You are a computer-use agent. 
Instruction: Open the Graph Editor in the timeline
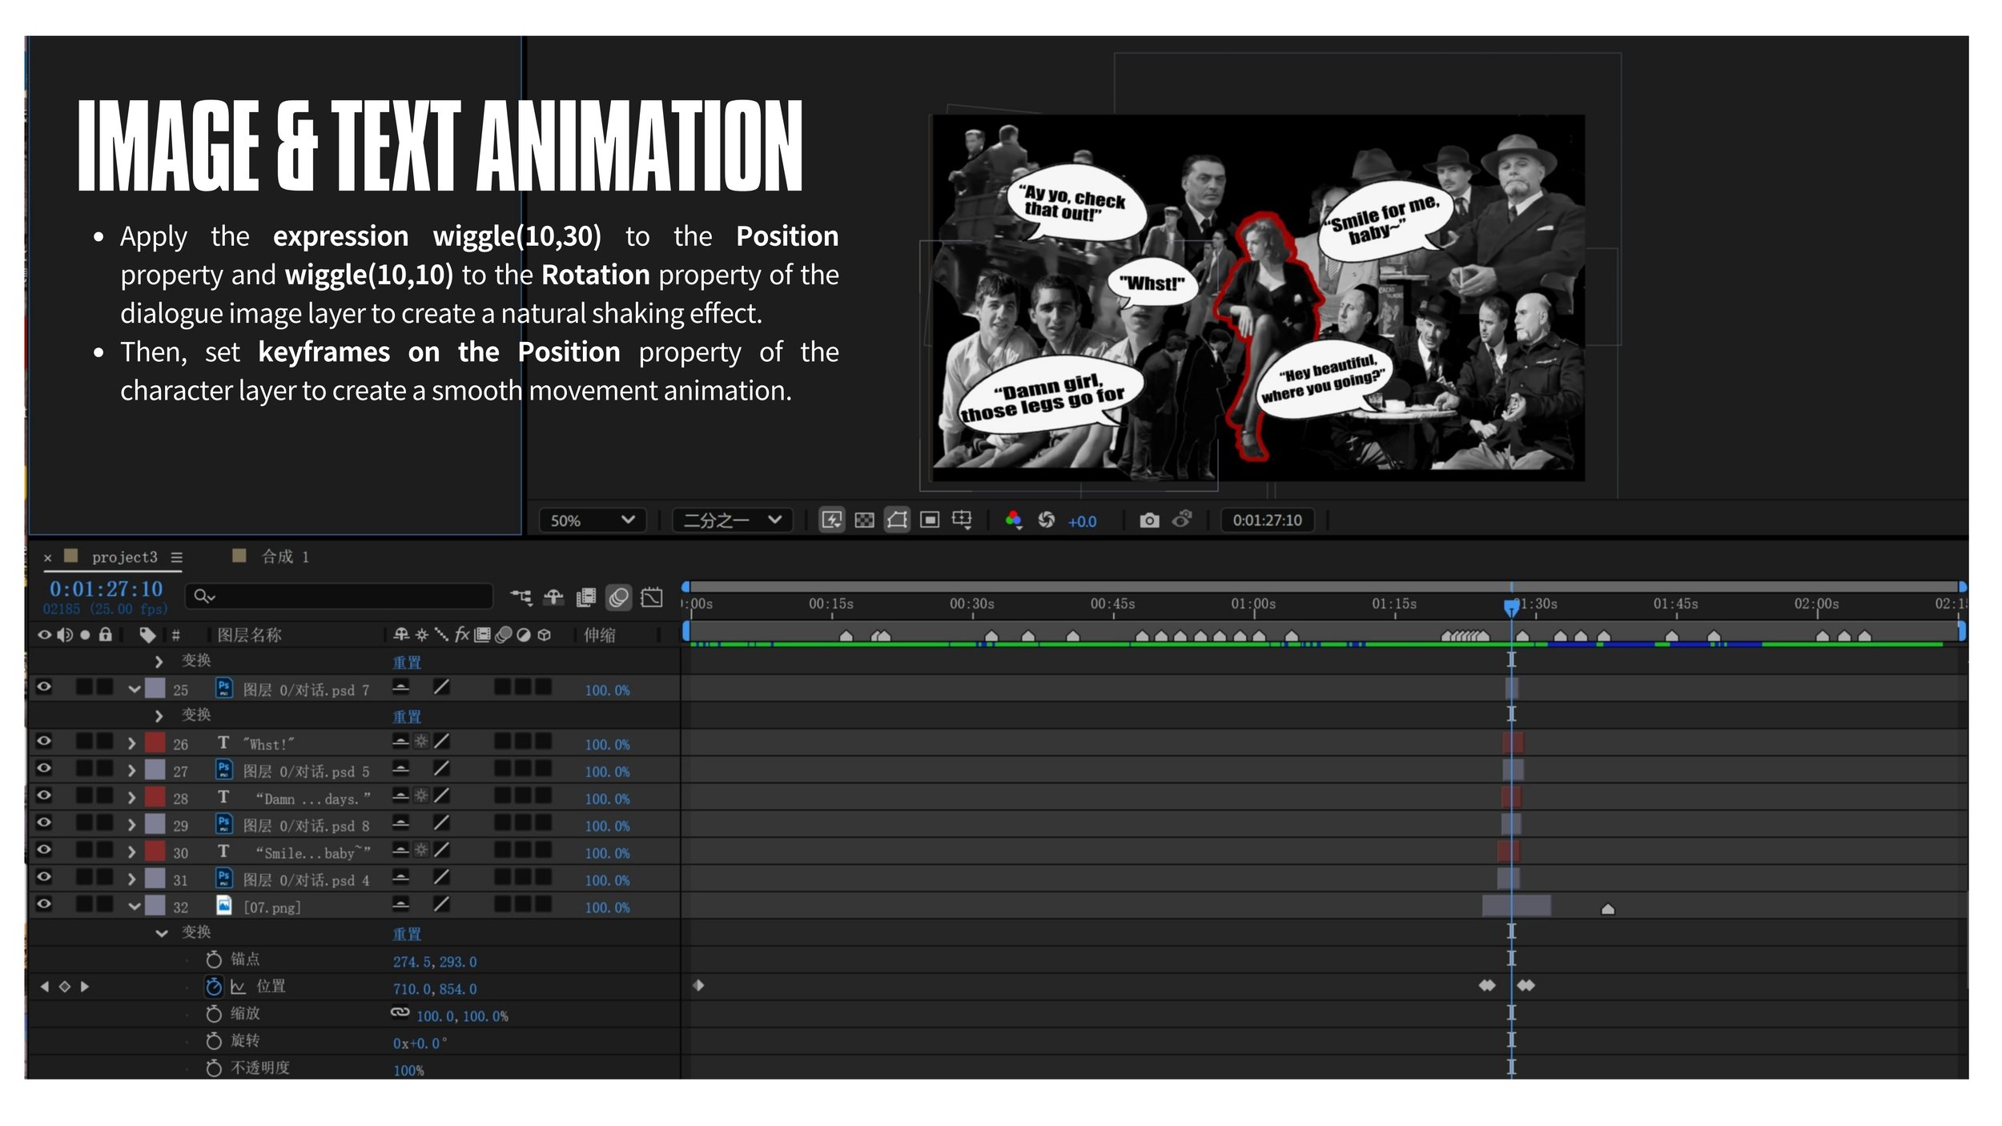tap(652, 597)
